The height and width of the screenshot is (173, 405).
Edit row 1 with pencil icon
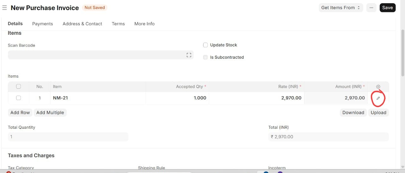click(x=378, y=98)
